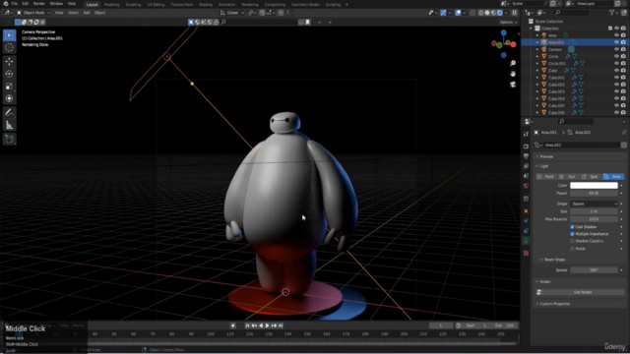The image size is (630, 354).
Task: Open the Object Data light properties tab
Action: coord(526,241)
